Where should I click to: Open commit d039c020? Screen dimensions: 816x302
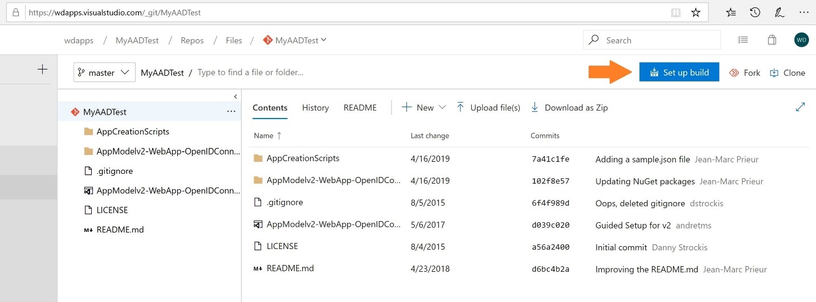(x=550, y=225)
